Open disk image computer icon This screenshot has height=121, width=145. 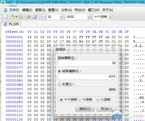pyautogui.click(x=35, y=17)
